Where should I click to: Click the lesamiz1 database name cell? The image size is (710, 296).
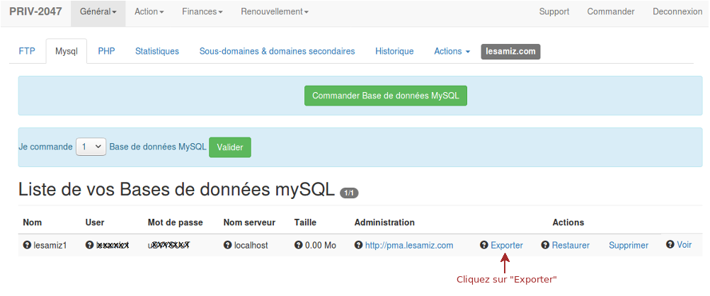click(x=50, y=245)
